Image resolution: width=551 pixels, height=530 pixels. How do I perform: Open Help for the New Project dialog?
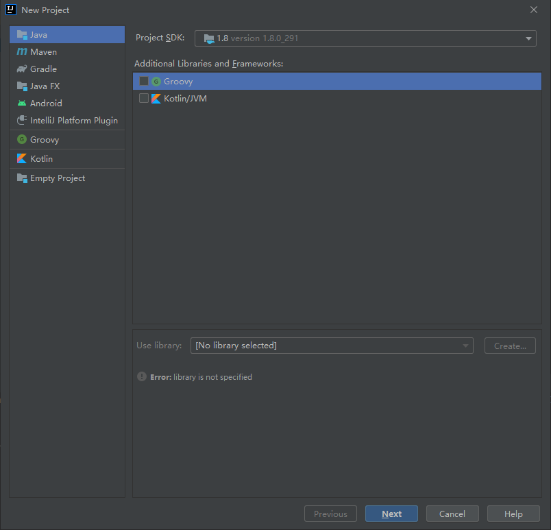click(x=513, y=514)
